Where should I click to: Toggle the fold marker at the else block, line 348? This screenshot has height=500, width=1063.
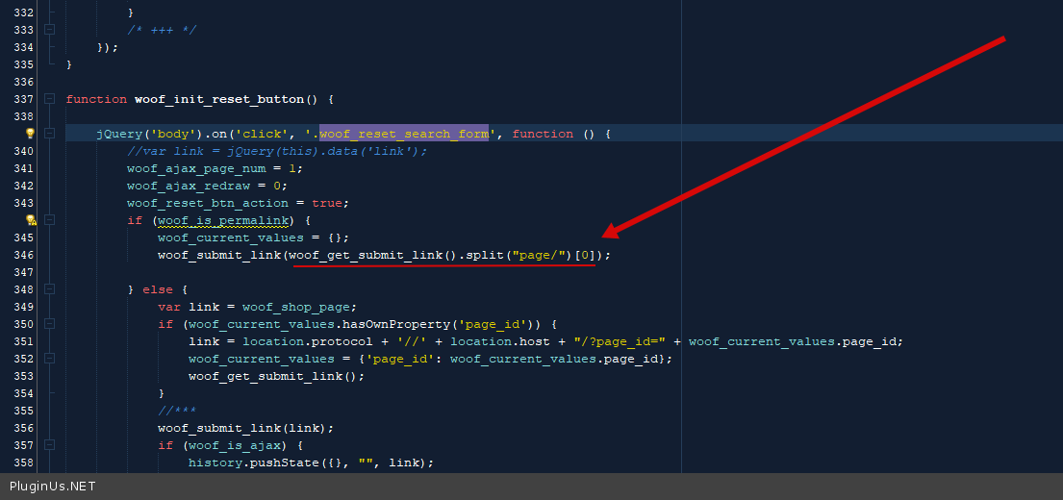(49, 289)
